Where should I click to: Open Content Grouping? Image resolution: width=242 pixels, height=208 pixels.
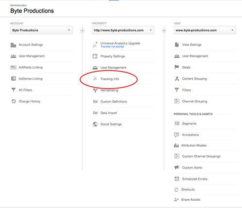click(x=195, y=79)
